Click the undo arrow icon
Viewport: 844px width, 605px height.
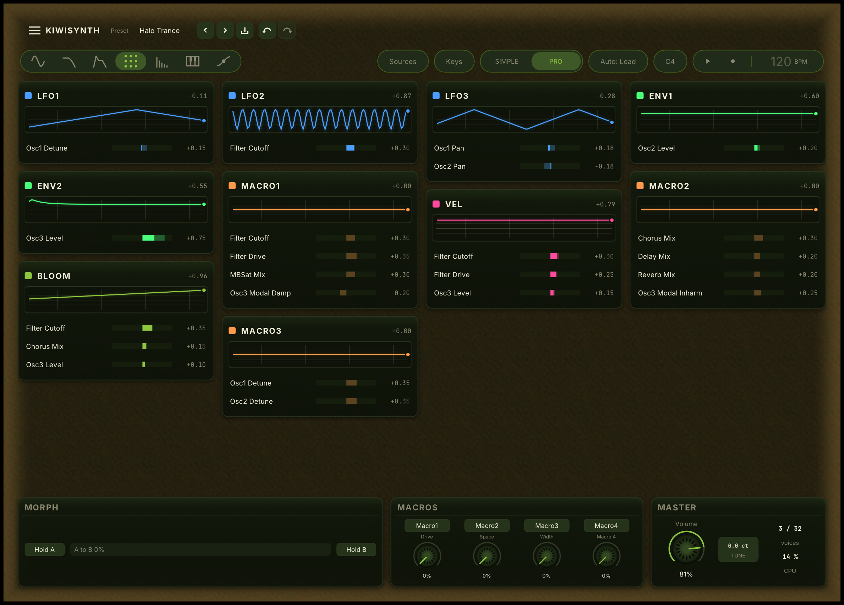coord(267,31)
